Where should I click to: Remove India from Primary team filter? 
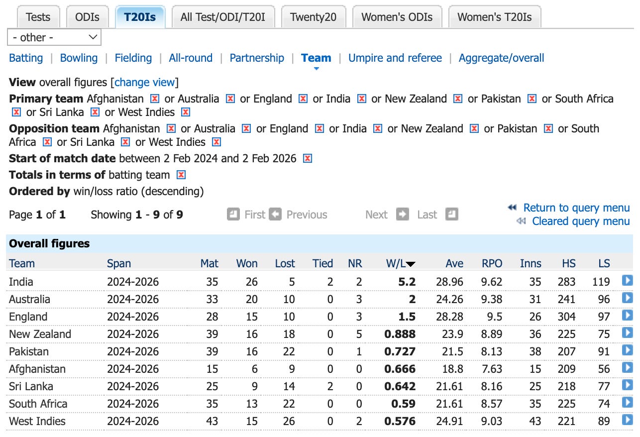362,99
